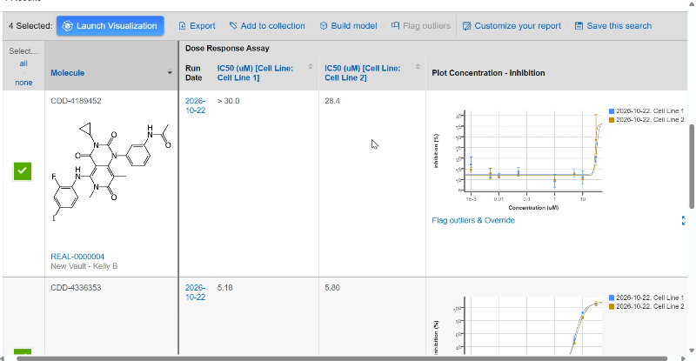Click Flag outliers & Override link
The height and width of the screenshot is (361, 696).
(x=473, y=220)
